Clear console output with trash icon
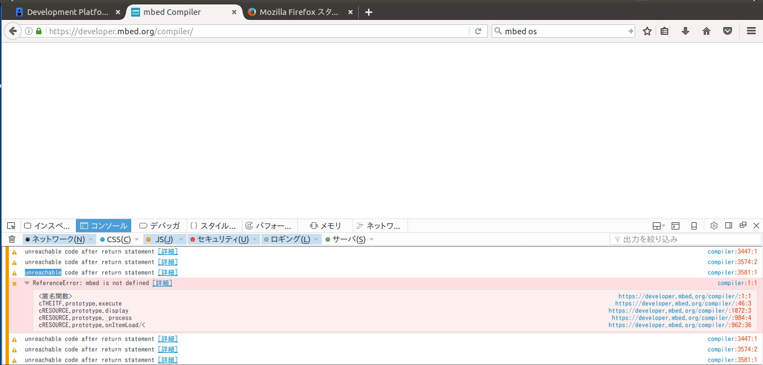This screenshot has width=763, height=365. tap(12, 239)
